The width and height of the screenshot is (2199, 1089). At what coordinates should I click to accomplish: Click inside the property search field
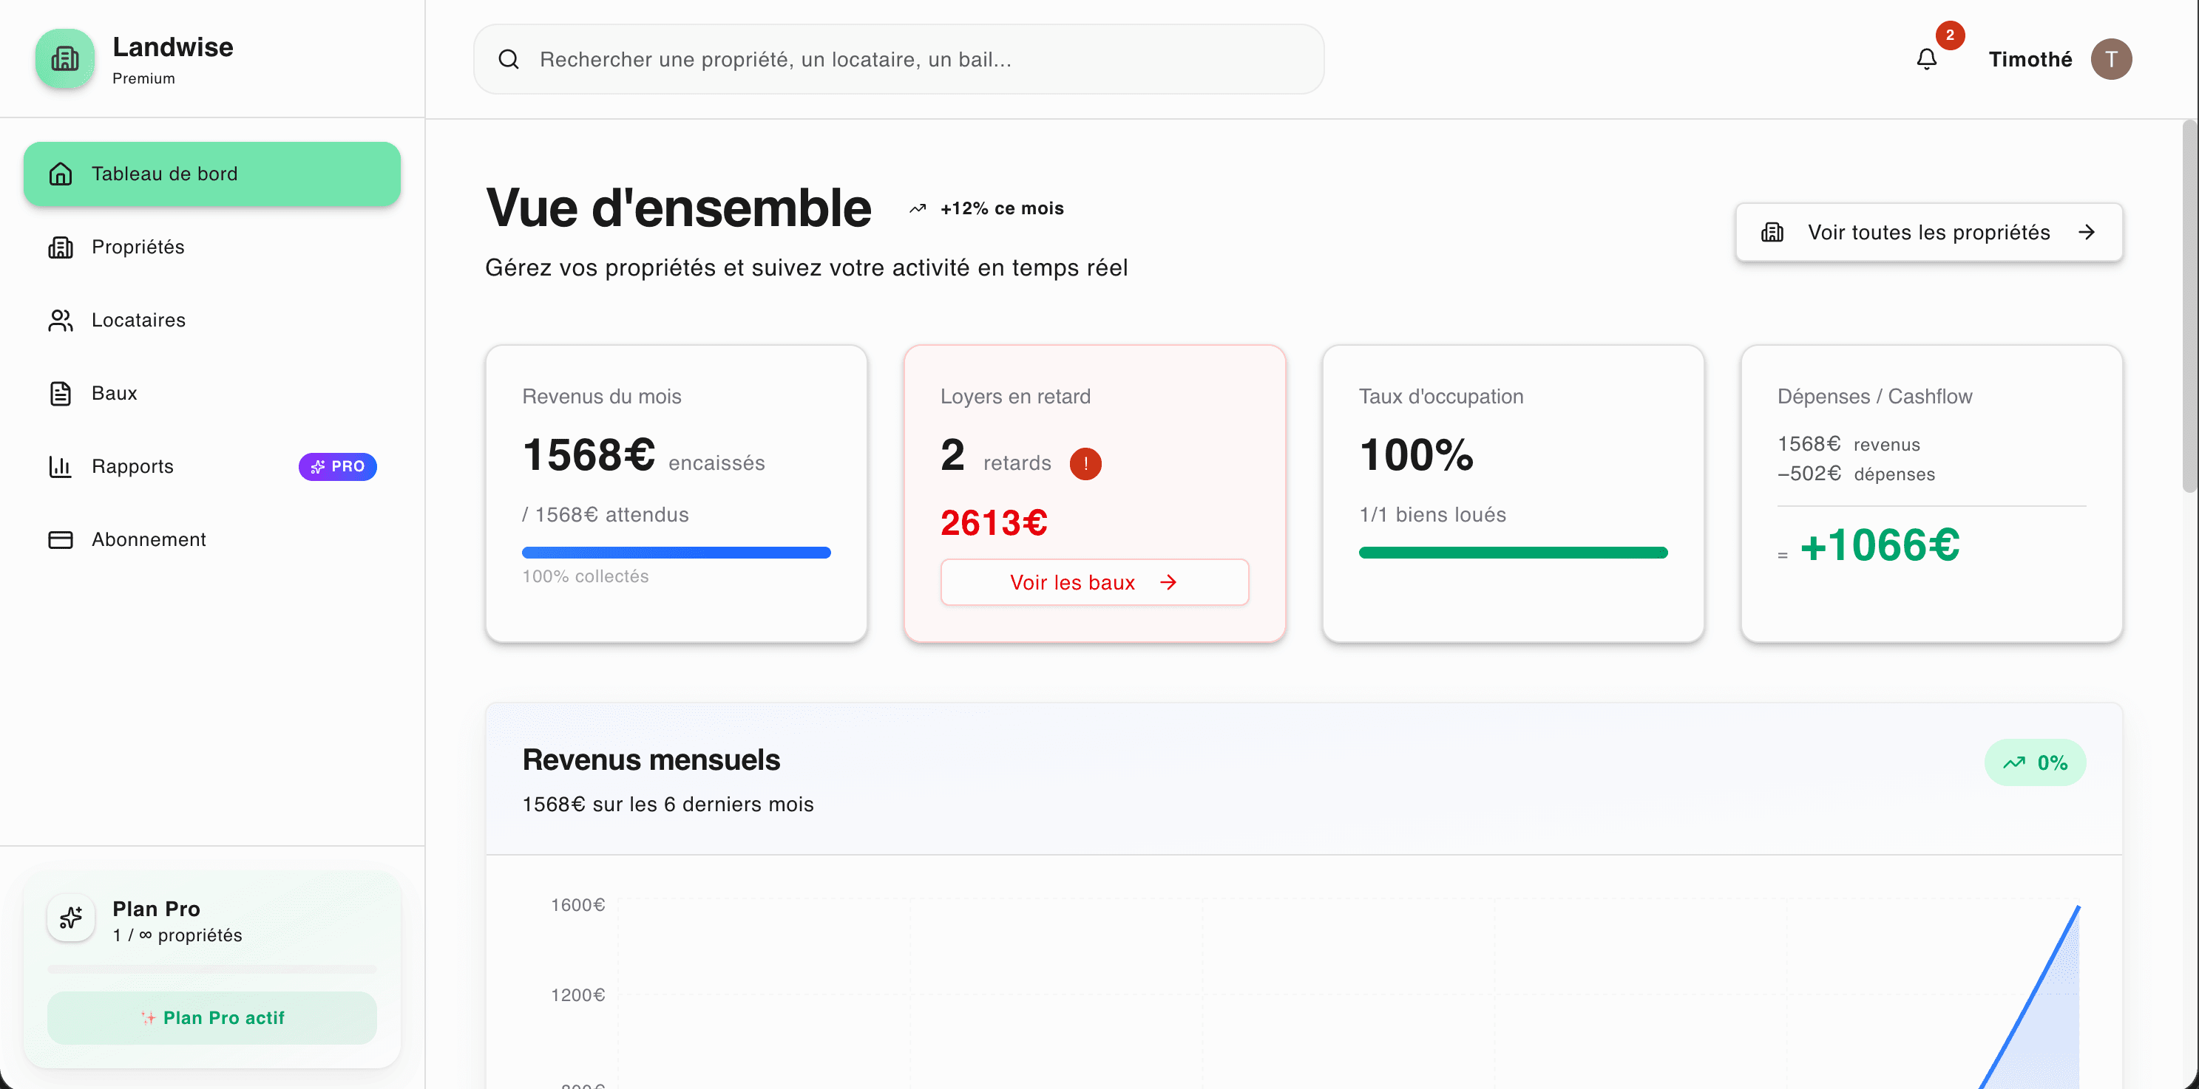pos(896,59)
